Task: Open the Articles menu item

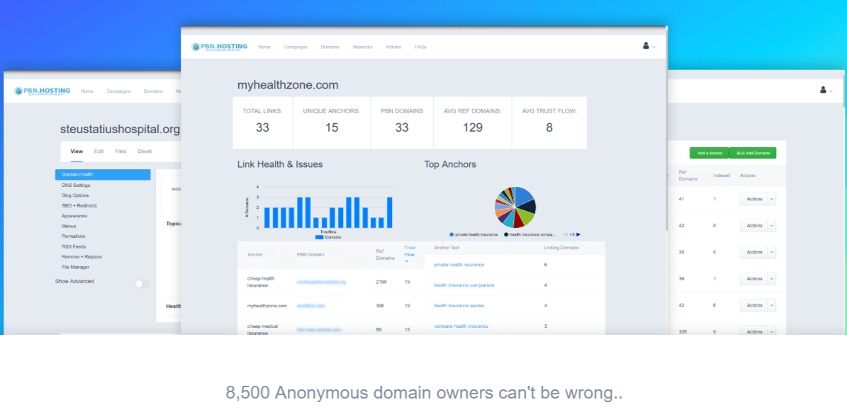Action: 393,47
